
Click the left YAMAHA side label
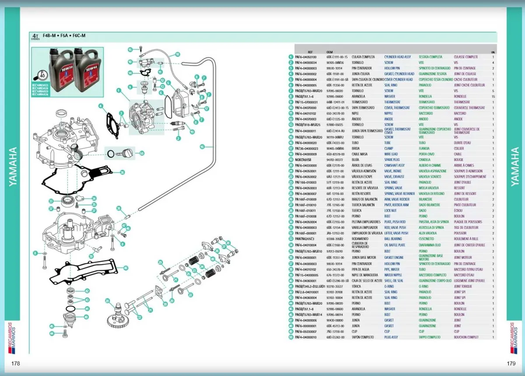(13, 167)
